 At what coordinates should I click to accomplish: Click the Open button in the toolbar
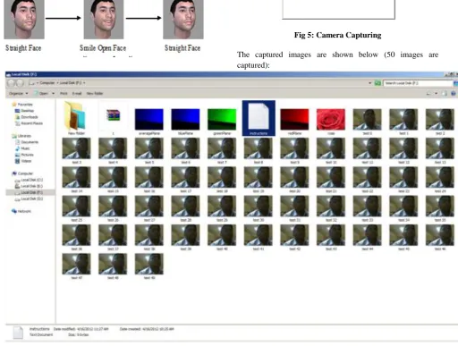click(x=41, y=93)
